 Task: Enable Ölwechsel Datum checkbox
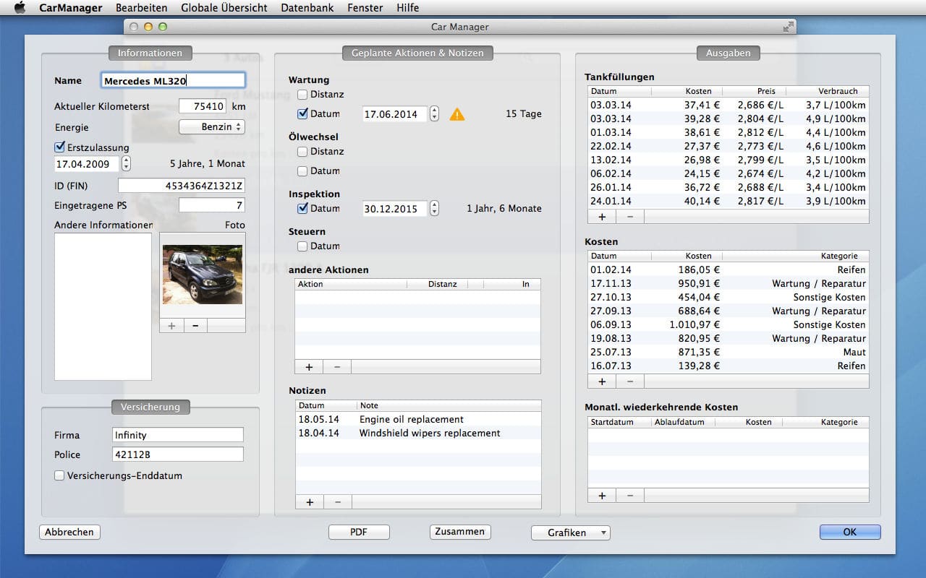pyautogui.click(x=302, y=171)
